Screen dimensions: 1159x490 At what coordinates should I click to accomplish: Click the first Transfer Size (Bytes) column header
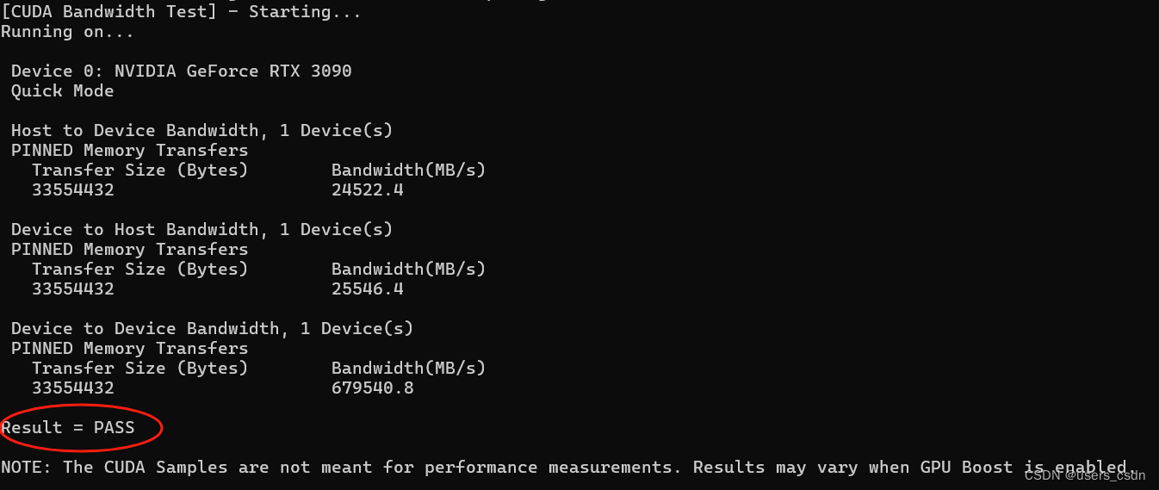[x=139, y=170]
